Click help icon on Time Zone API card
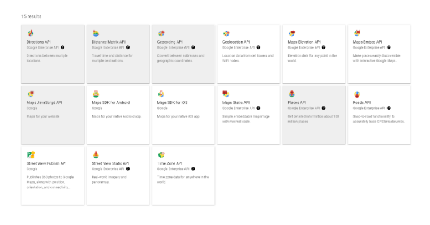The height and width of the screenshot is (225, 430). pyautogui.click(x=193, y=169)
